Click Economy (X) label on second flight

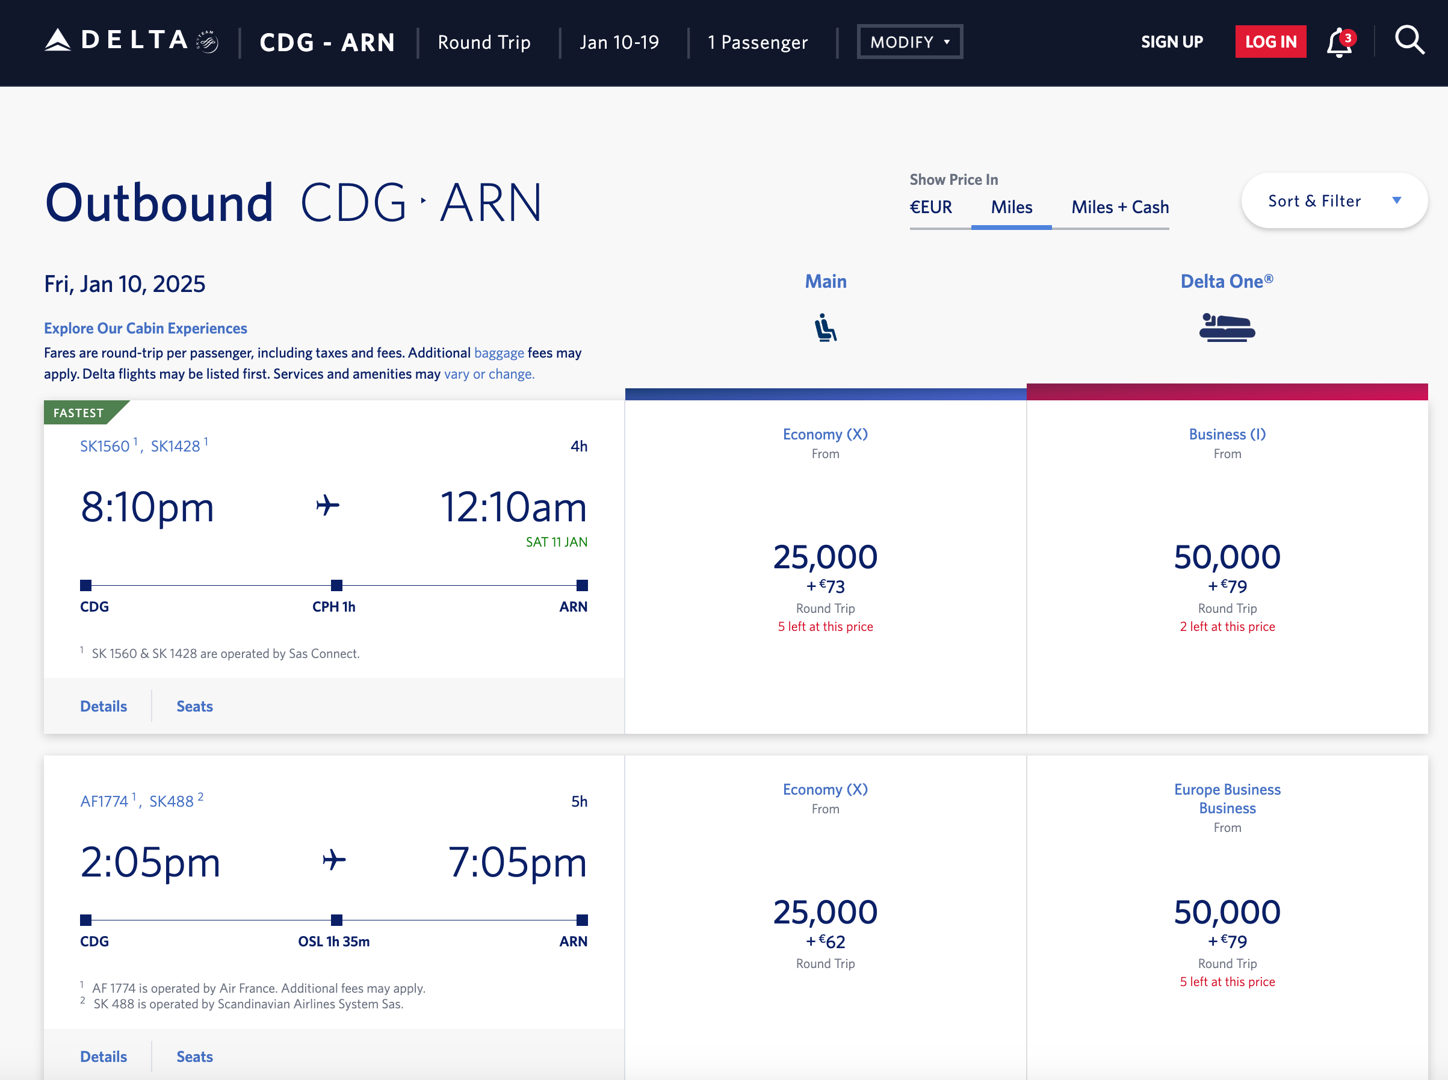click(825, 789)
